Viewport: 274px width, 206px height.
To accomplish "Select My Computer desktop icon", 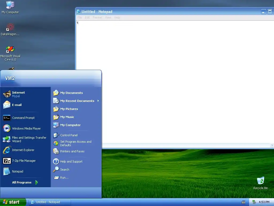I will click(10, 7).
